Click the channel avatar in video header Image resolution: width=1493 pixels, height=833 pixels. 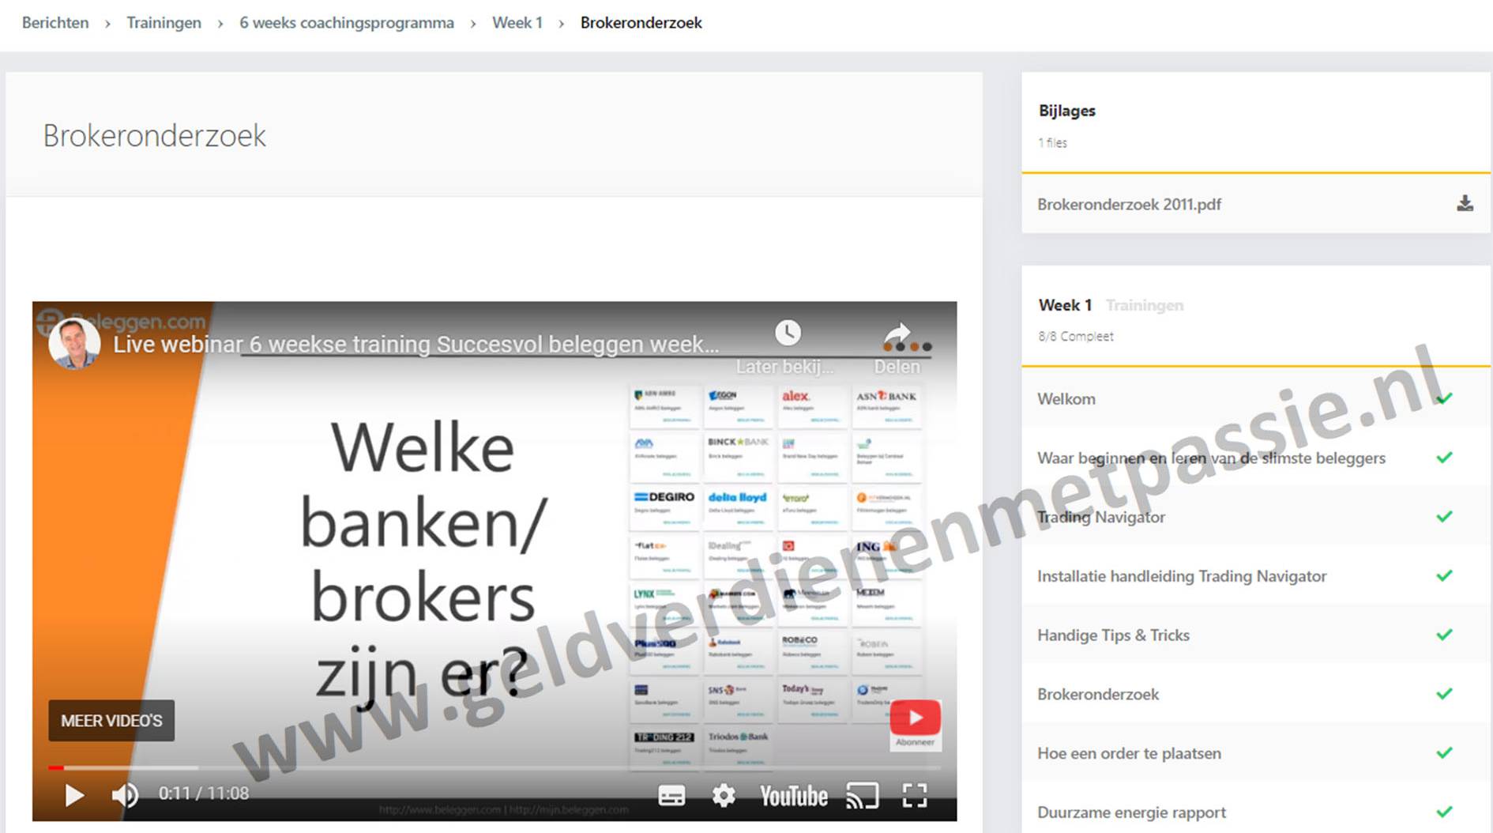tap(74, 344)
